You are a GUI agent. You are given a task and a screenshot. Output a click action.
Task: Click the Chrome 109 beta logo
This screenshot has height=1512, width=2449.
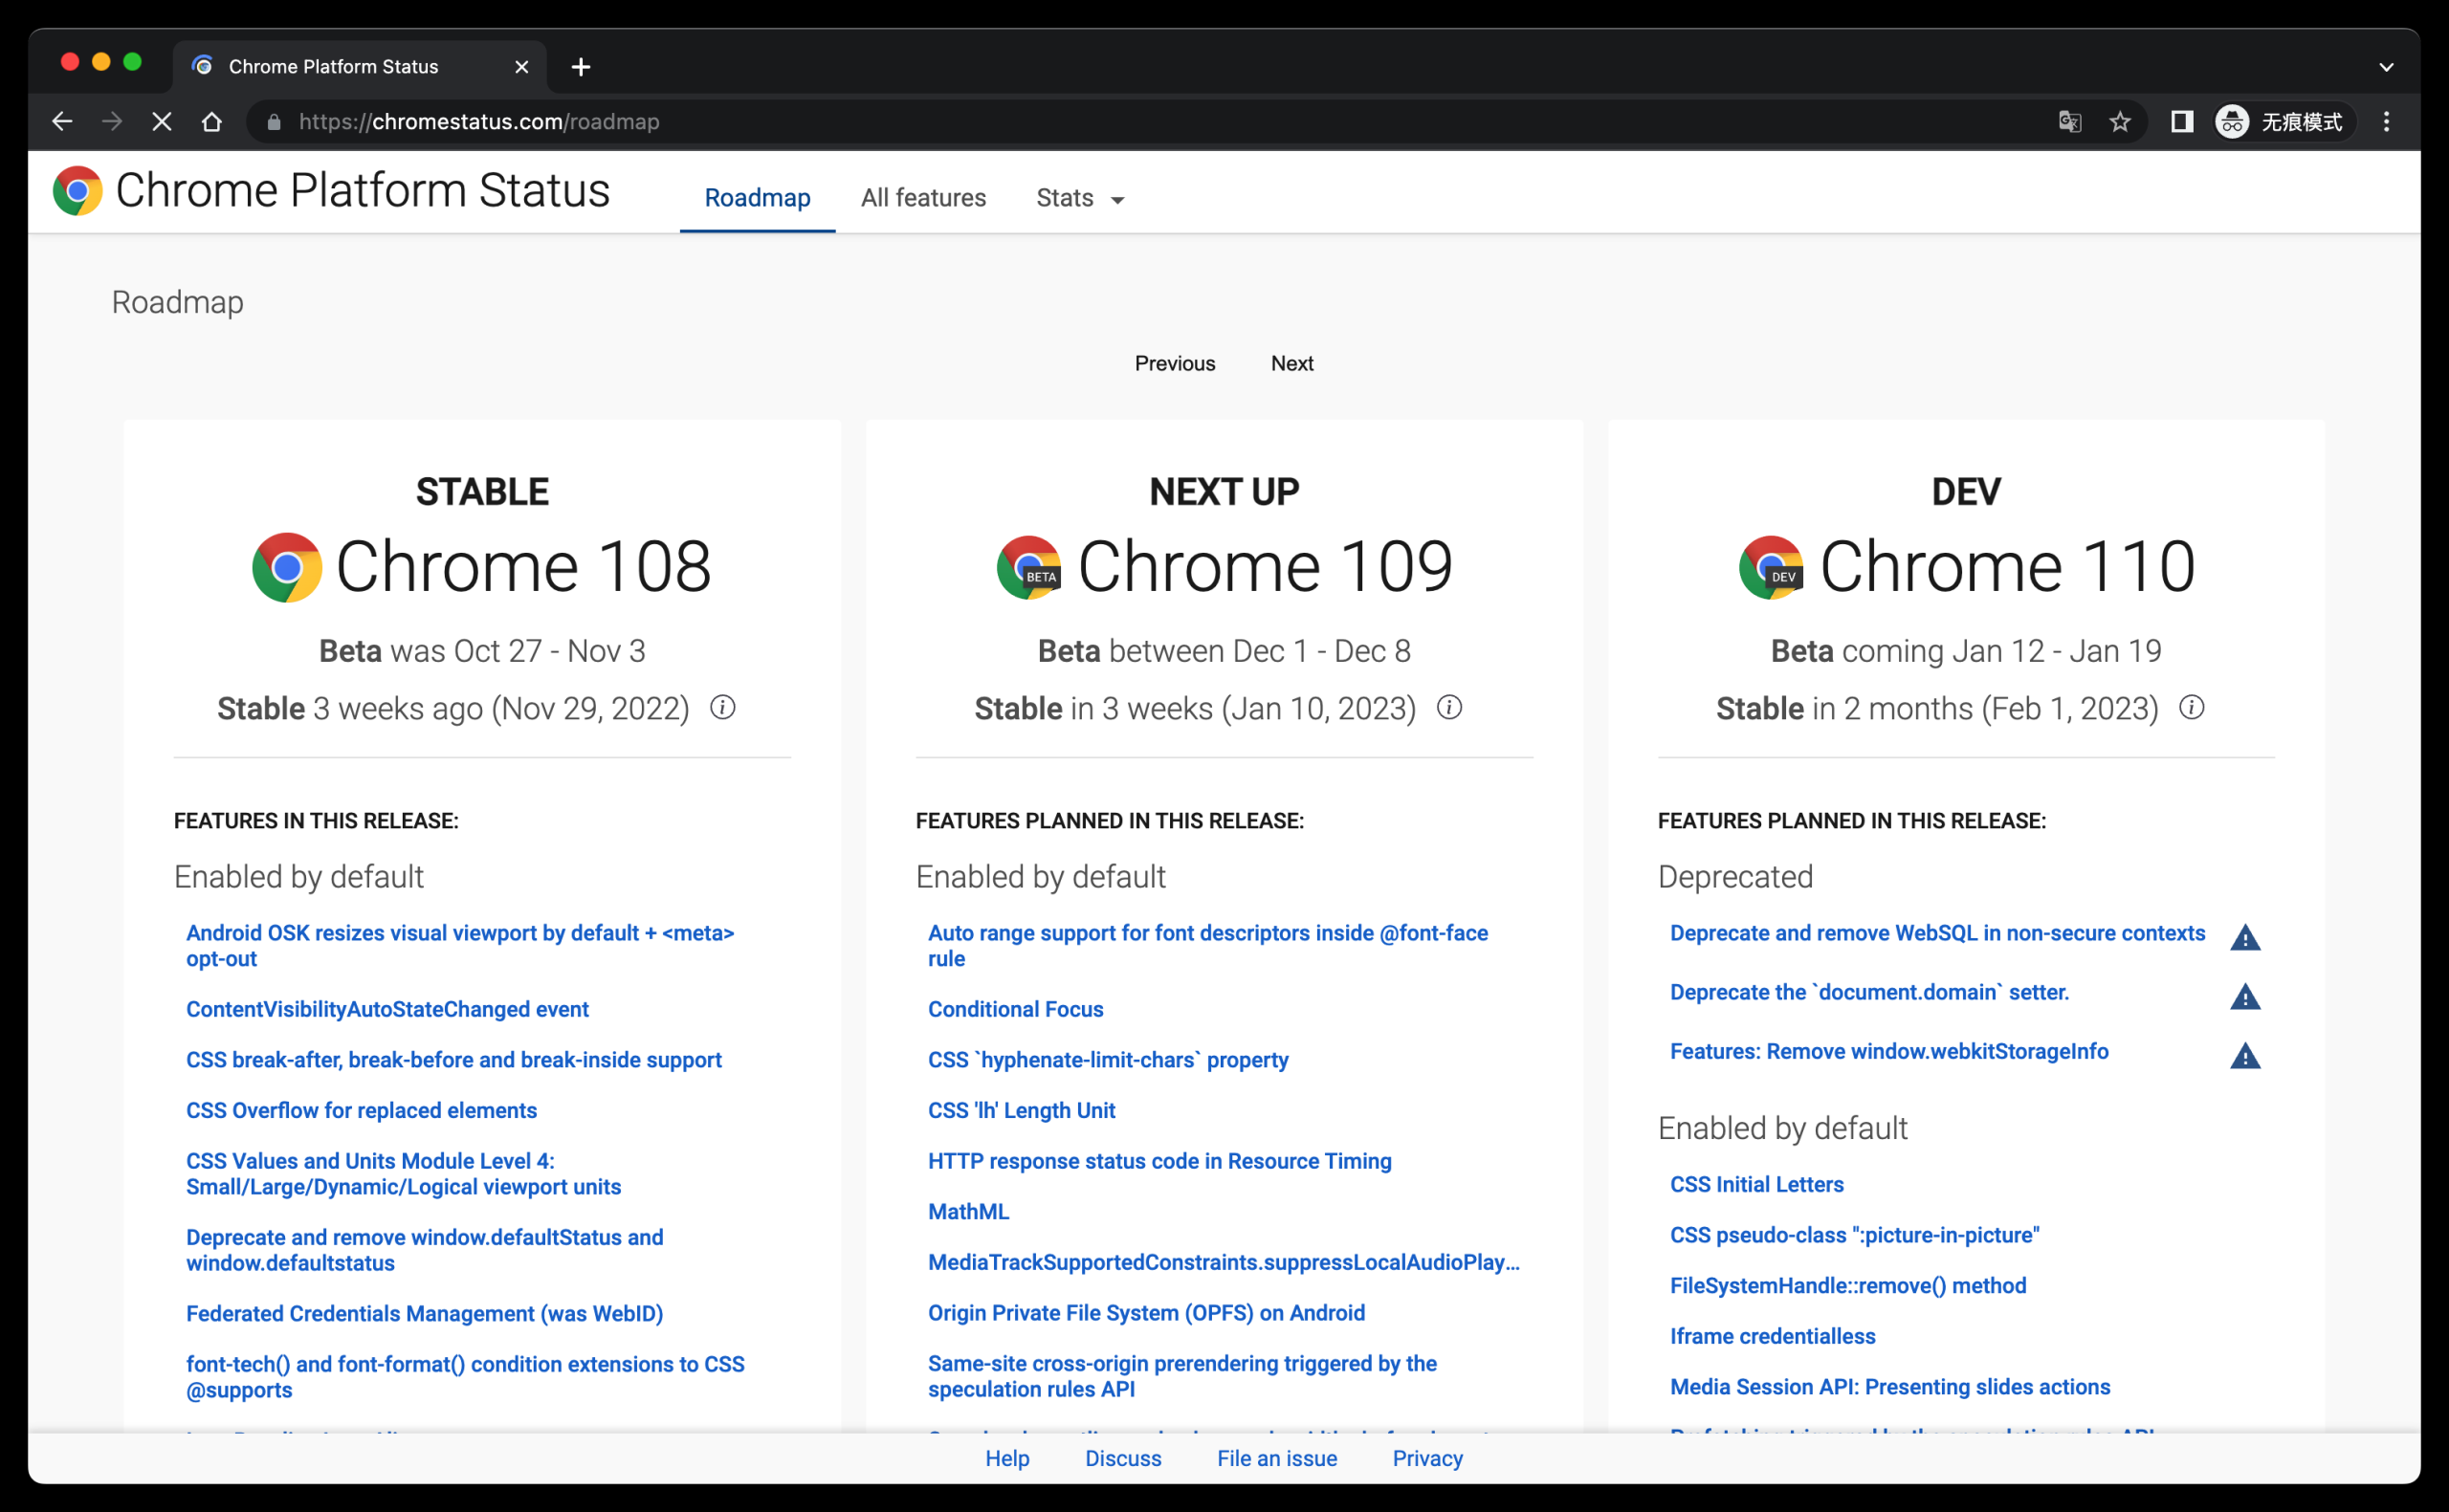click(x=1029, y=568)
